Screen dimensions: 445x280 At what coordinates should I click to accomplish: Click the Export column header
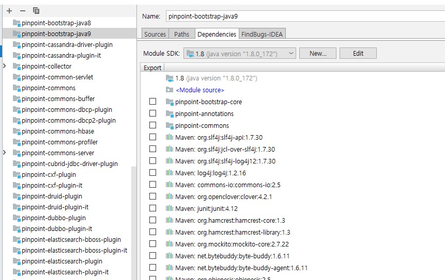click(x=152, y=68)
